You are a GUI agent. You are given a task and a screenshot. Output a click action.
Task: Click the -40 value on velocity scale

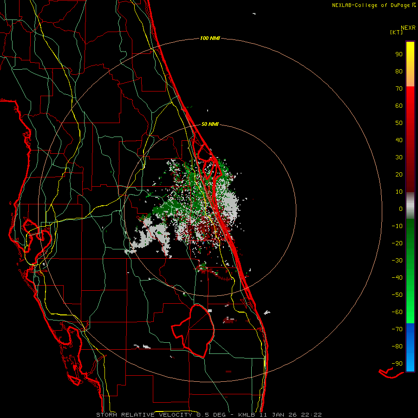397,278
